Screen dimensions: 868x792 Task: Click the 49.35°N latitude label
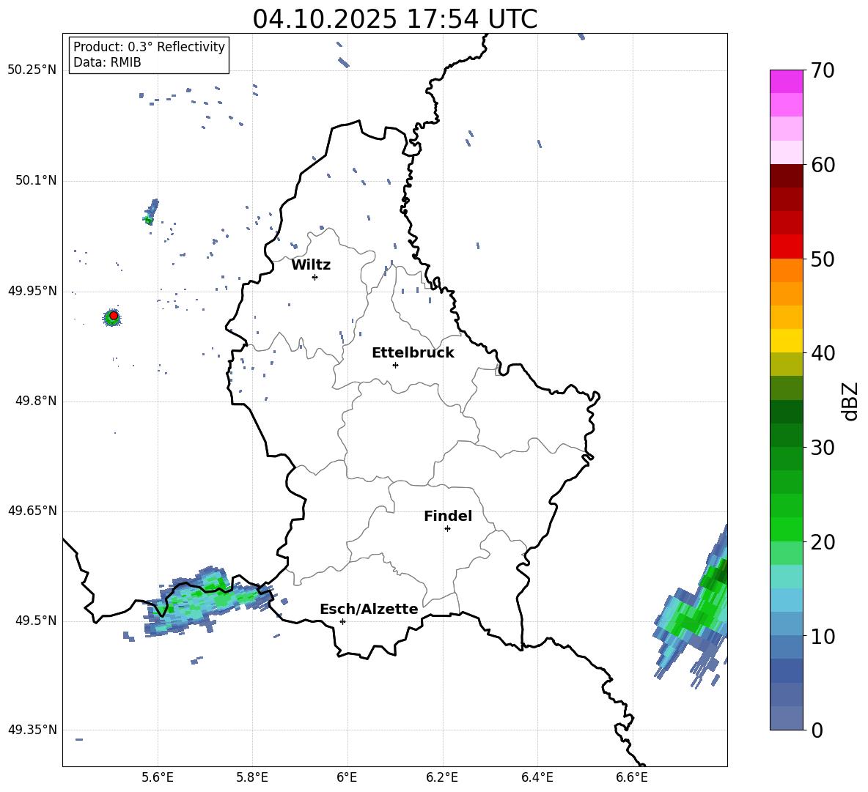point(32,730)
